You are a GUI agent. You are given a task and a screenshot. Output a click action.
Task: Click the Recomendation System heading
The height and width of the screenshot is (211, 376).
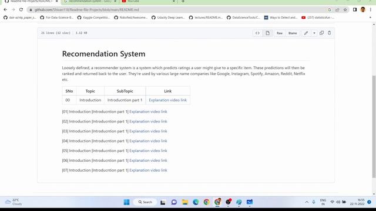point(103,54)
